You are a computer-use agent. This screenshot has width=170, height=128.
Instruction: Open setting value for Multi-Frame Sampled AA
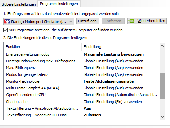pyautogui.click(x=113, y=88)
